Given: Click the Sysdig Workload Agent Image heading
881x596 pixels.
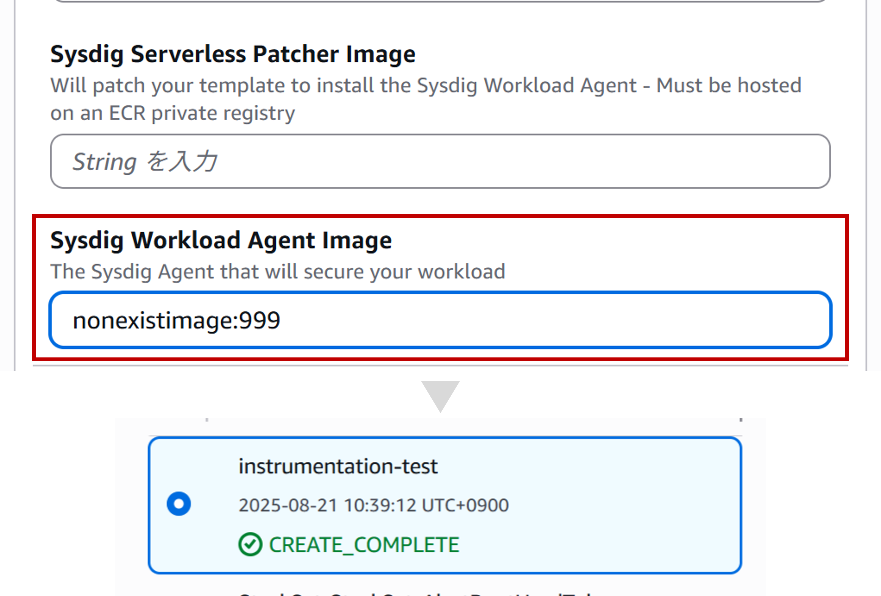Looking at the screenshot, I should [x=221, y=241].
